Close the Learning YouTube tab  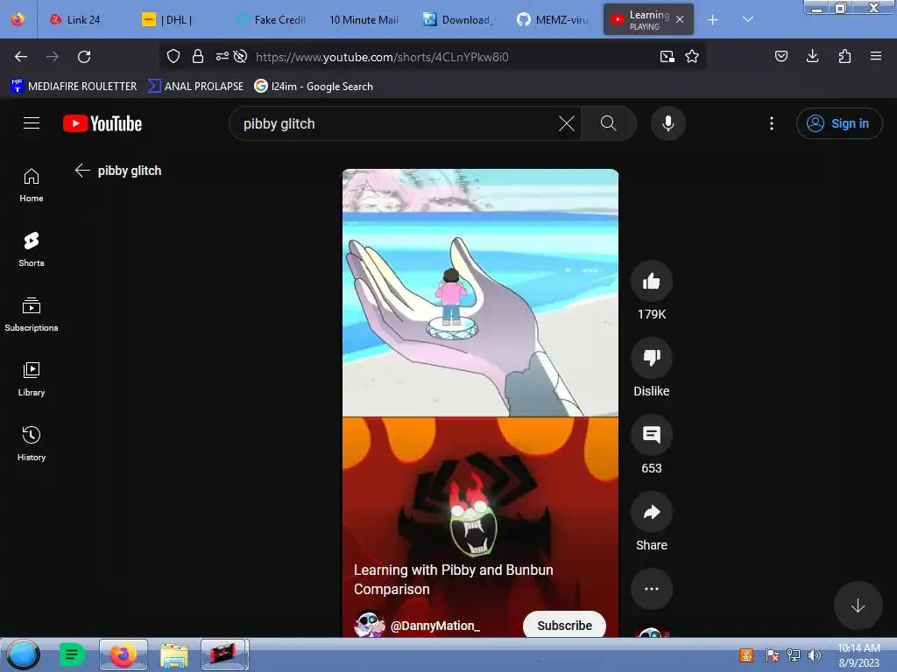[680, 19]
